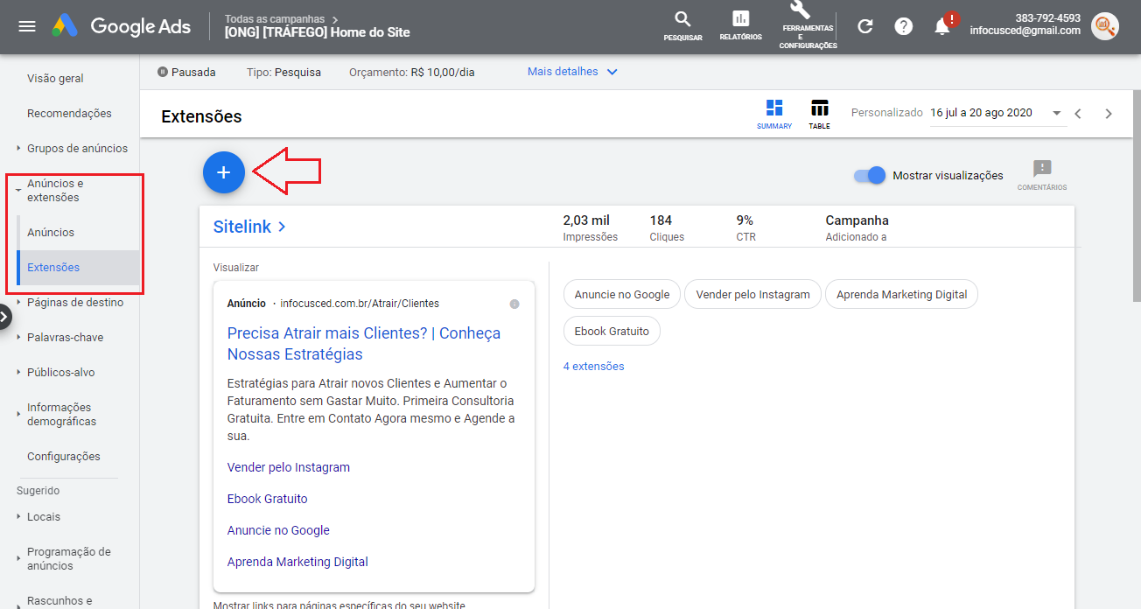This screenshot has width=1141, height=609.
Task: Click the ad headline Precisa Atrair mais Clientes
Action: [364, 343]
